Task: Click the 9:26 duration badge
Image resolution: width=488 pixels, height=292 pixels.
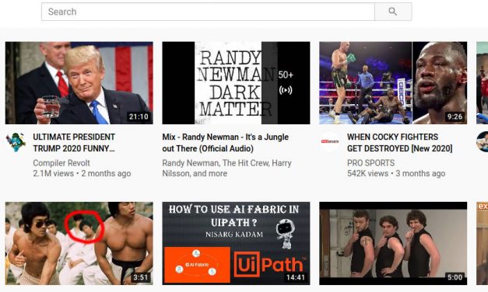Action: pos(455,116)
